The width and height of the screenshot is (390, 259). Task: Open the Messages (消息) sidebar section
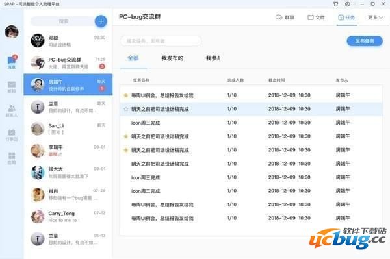12,62
